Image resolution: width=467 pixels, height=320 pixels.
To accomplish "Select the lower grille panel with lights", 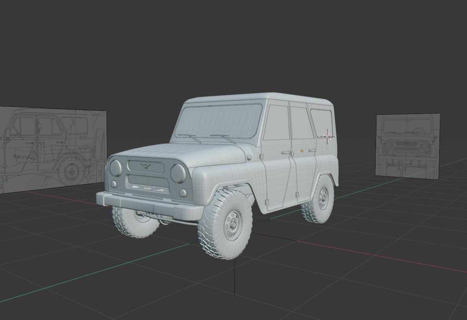I will point(148,184).
